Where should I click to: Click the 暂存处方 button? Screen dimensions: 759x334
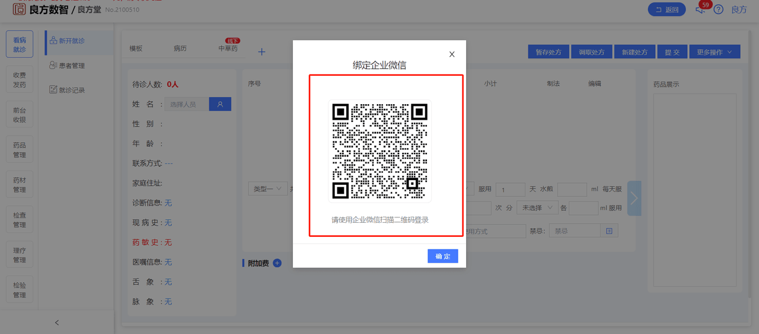(x=548, y=52)
